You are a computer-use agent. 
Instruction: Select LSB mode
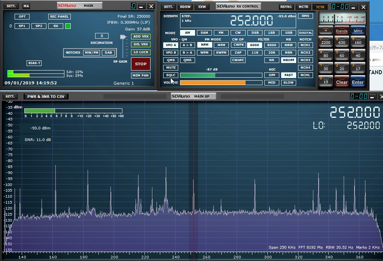pyautogui.click(x=271, y=33)
